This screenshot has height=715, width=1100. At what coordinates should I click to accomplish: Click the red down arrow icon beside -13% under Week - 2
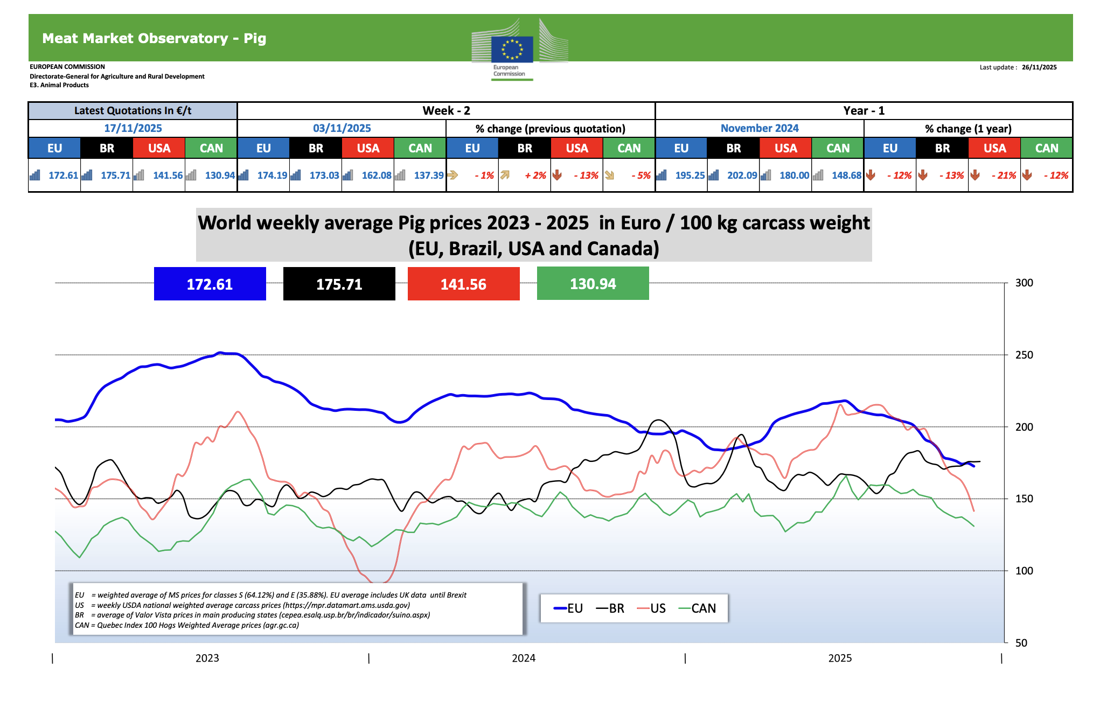coord(557,175)
